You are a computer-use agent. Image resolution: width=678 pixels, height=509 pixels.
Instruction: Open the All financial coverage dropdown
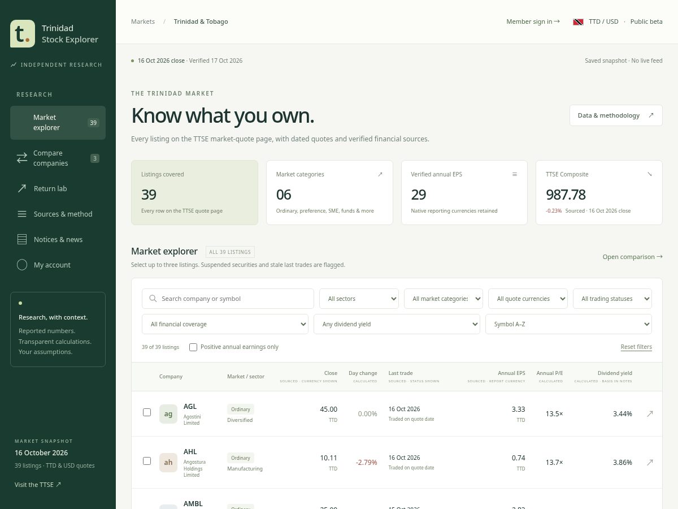(x=225, y=324)
